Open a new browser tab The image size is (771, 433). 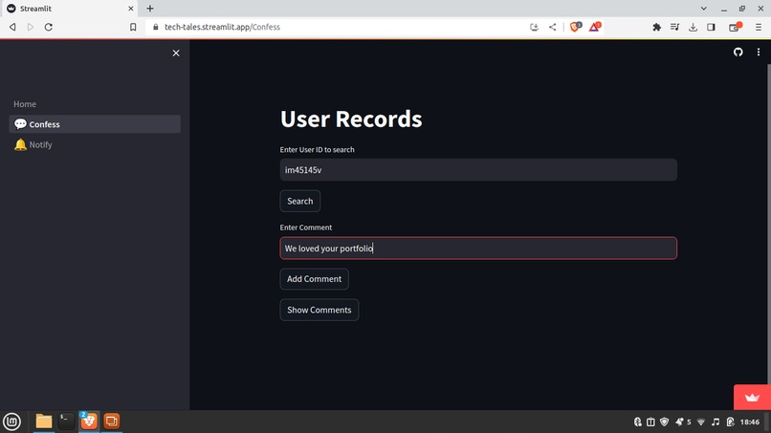[150, 9]
